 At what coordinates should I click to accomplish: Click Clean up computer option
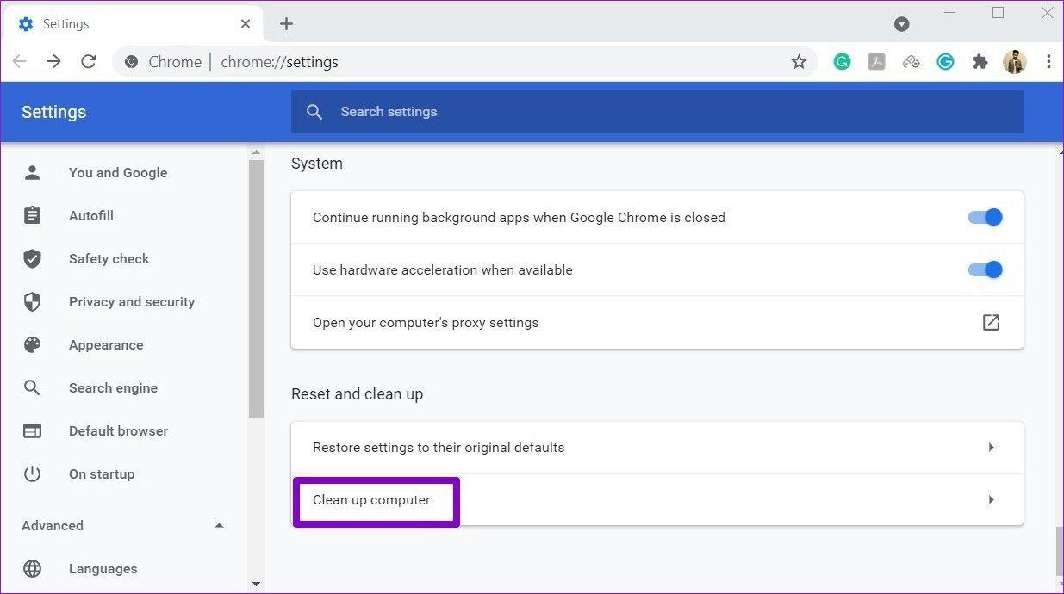click(x=657, y=499)
